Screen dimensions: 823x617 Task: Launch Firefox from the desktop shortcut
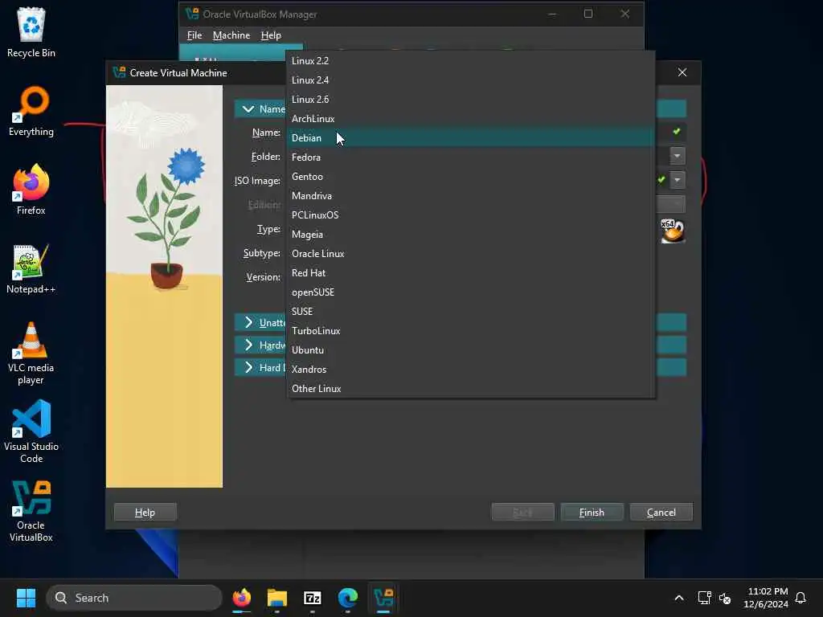31,190
